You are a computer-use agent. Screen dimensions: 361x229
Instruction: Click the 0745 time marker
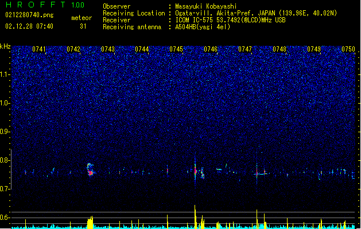176,49
